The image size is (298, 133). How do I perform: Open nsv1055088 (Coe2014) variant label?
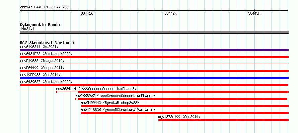coord(40,75)
